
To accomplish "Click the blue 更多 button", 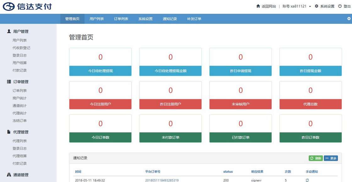I will (x=331, y=158).
